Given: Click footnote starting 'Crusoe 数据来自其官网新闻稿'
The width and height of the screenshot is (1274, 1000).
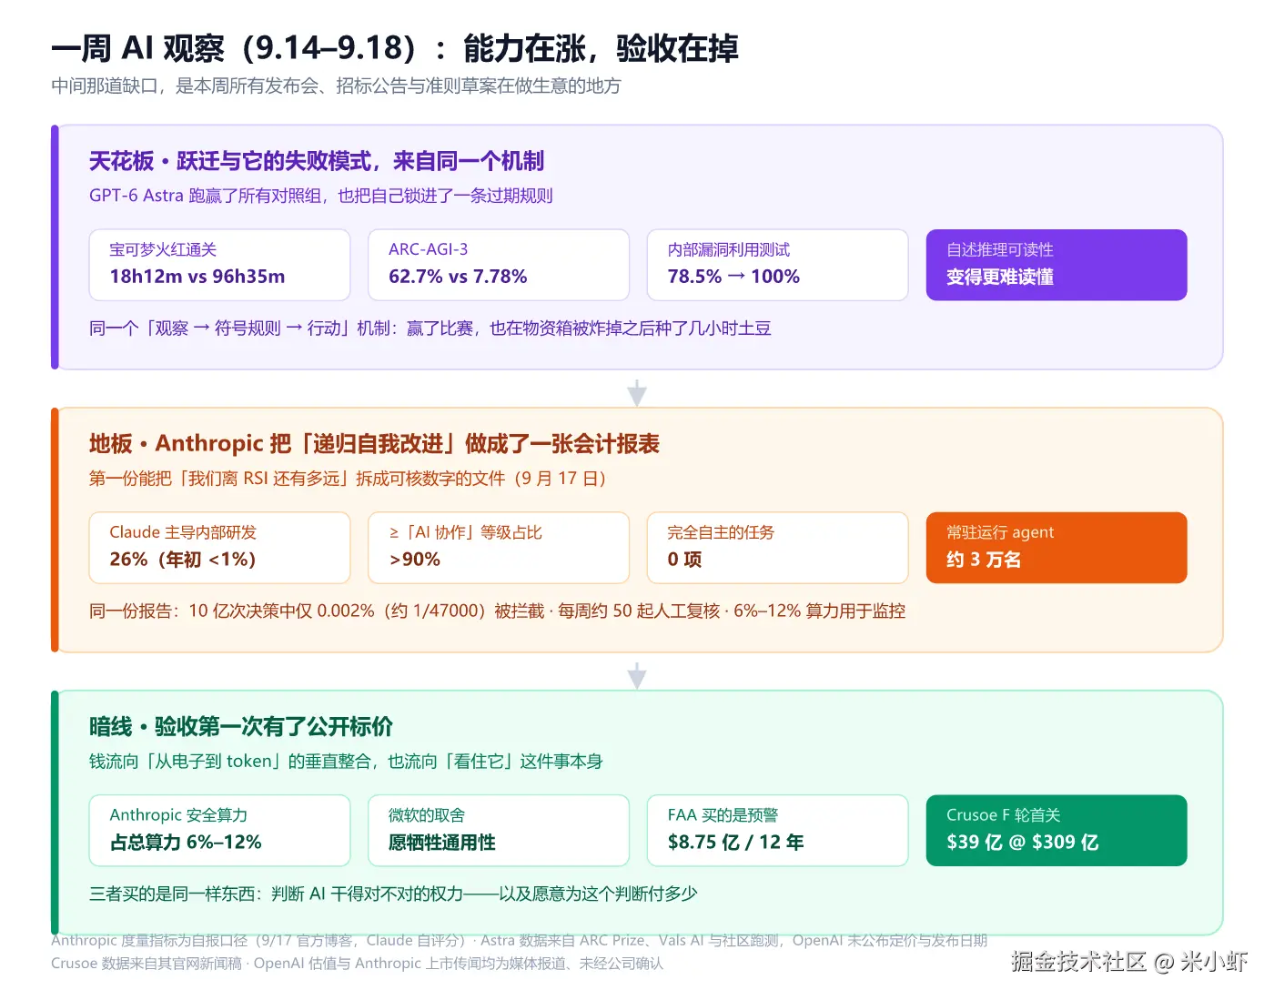Looking at the screenshot, I should pyautogui.click(x=357, y=964).
